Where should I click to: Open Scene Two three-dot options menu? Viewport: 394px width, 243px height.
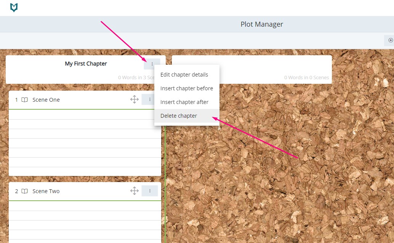[x=150, y=191]
